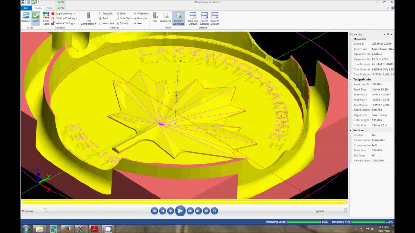Close the Move List panel
The image size is (415, 233).
pos(391,34)
